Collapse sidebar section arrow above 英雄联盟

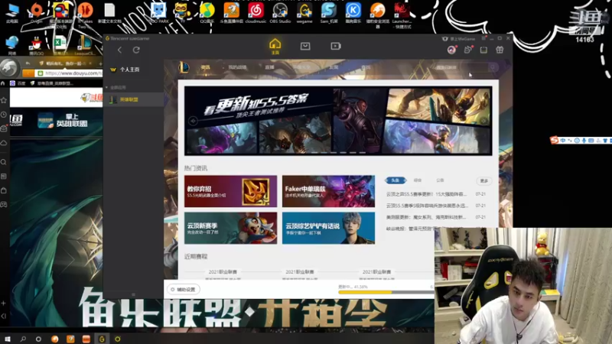coord(106,87)
